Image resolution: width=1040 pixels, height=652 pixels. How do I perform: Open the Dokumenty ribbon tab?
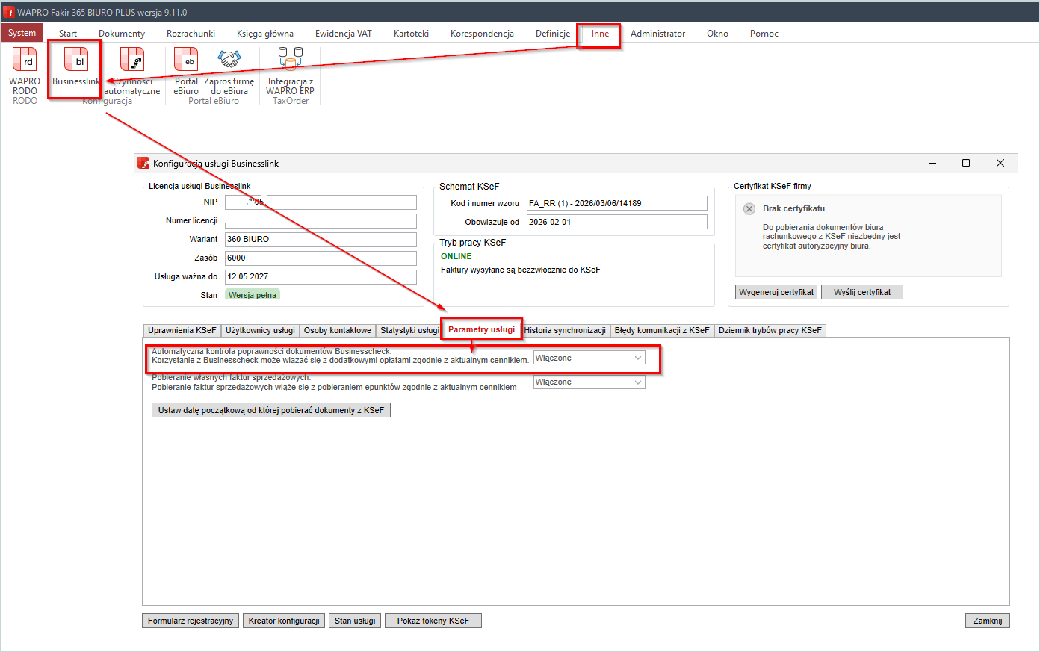tap(122, 34)
